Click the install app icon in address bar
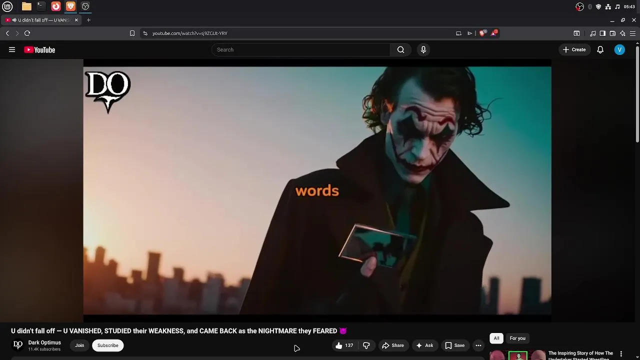This screenshot has height=360, width=640. point(458,33)
